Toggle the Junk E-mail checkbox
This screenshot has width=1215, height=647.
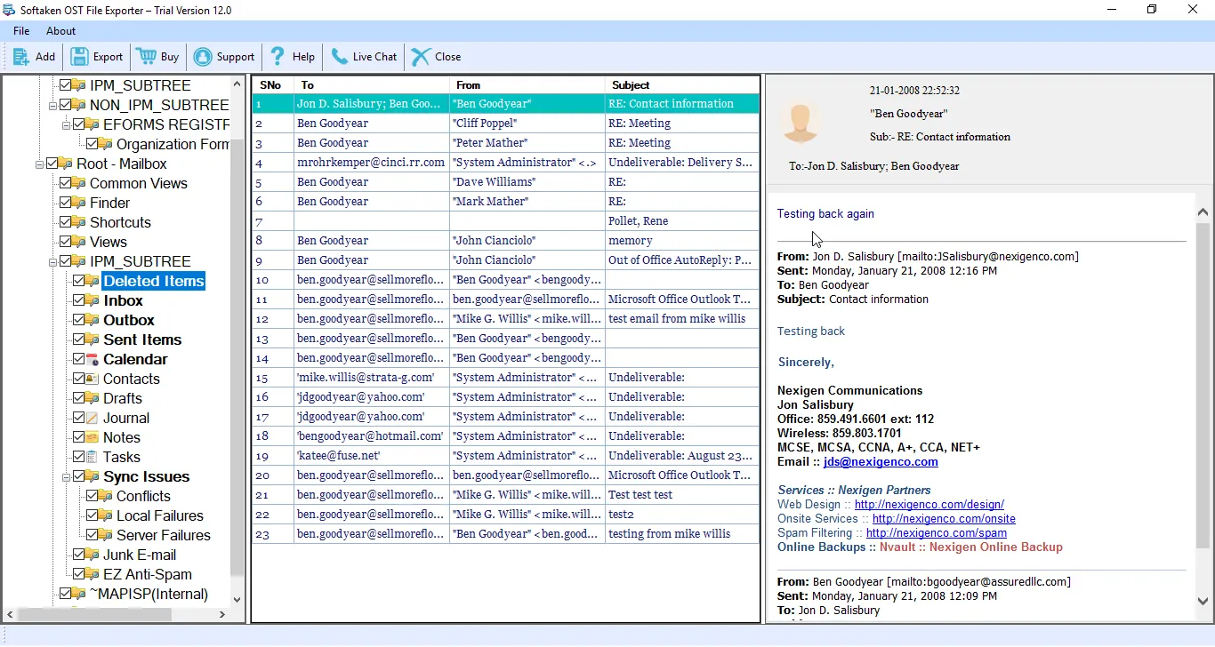pyautogui.click(x=79, y=555)
